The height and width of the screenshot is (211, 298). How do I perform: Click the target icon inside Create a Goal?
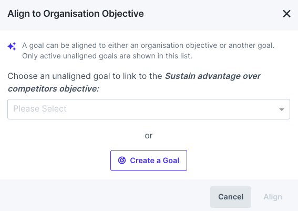[122, 160]
